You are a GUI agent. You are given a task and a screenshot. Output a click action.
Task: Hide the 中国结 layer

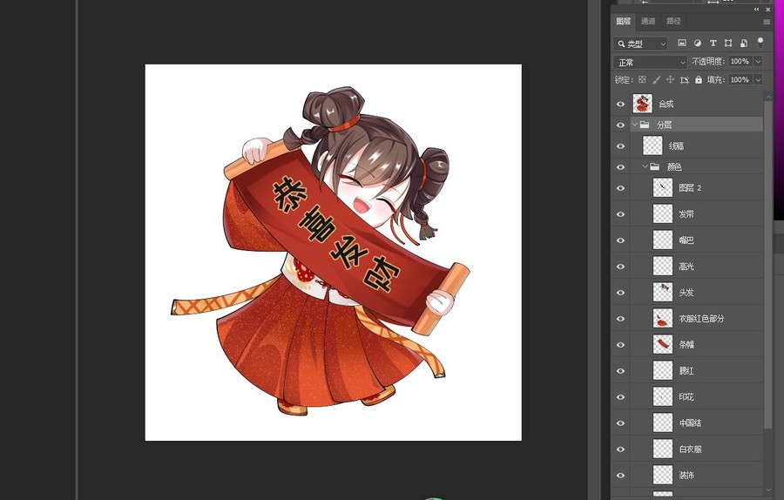point(620,423)
